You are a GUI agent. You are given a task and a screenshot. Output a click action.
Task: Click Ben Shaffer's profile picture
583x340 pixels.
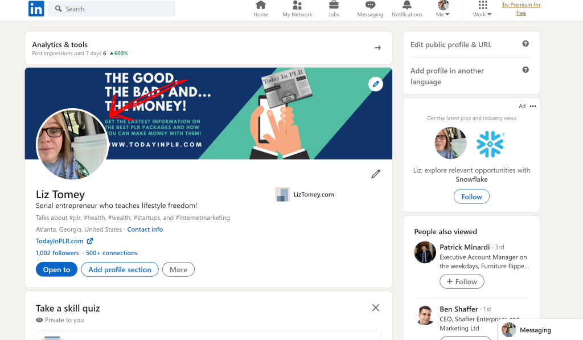click(425, 315)
